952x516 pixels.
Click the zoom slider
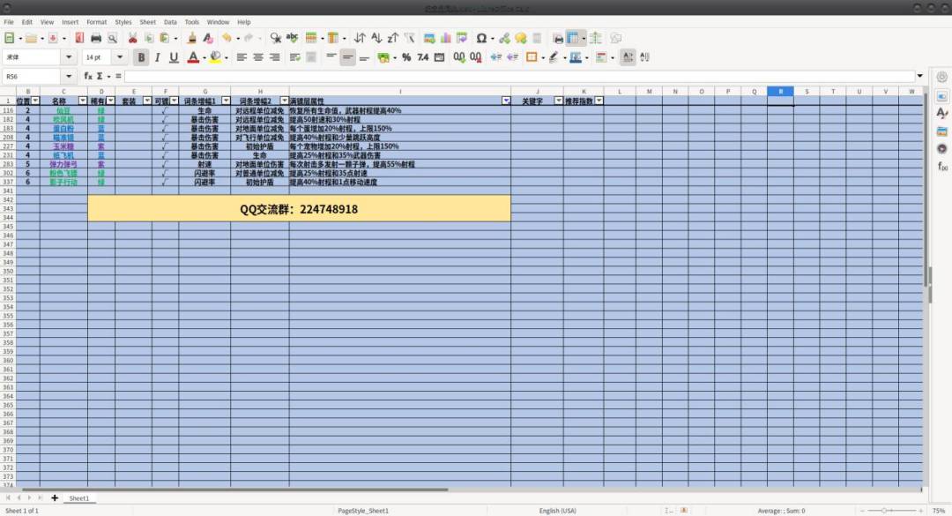[891, 511]
